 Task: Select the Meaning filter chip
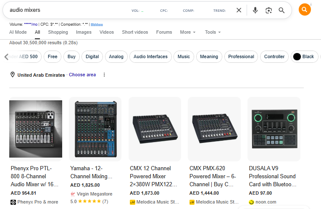pyautogui.click(x=209, y=56)
